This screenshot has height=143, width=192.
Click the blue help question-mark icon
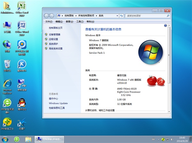click(165, 25)
